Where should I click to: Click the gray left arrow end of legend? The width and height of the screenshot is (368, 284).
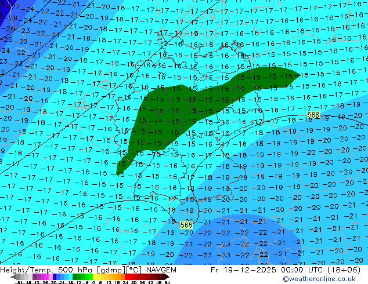13,276
